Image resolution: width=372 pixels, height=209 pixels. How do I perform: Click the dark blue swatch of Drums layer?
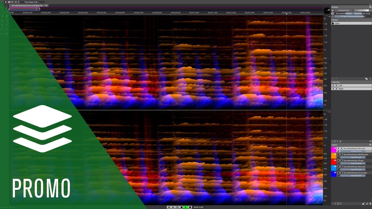[334, 174]
